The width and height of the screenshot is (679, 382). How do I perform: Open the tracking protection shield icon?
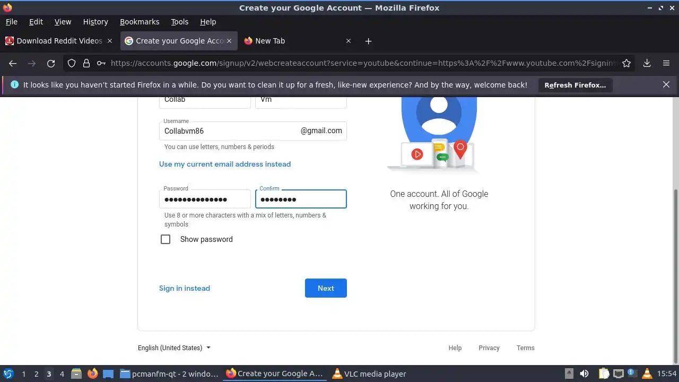pos(72,63)
